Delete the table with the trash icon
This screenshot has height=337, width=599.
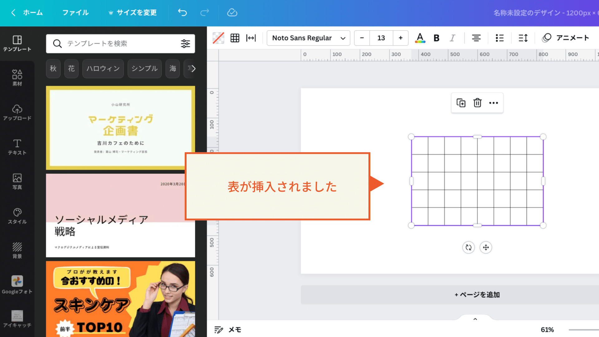478,103
